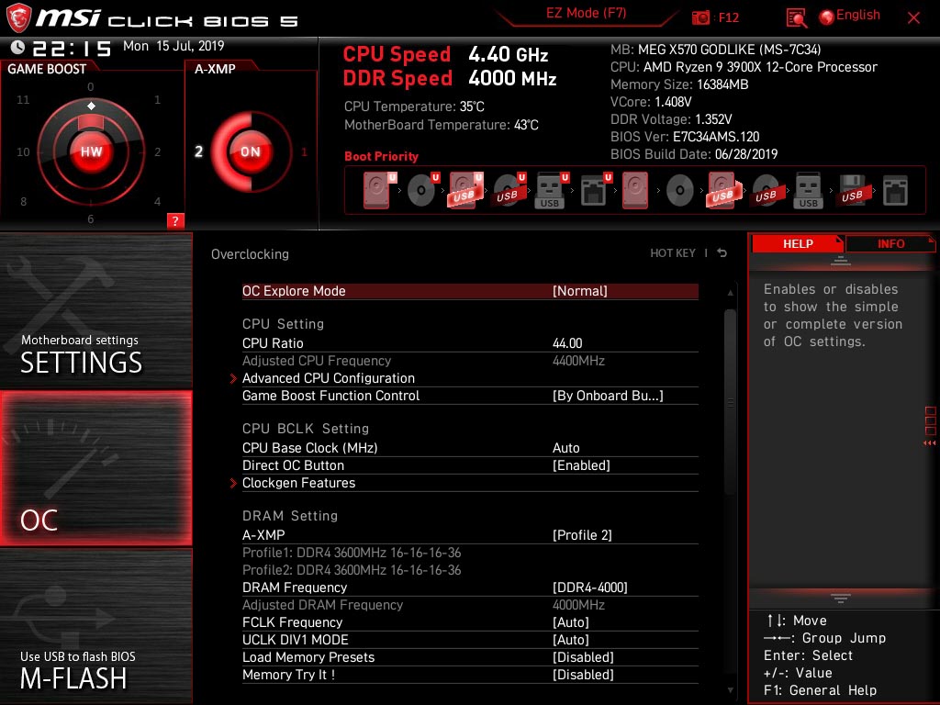Click the clock icon beside the time
The height and width of the screenshot is (705, 940).
[18, 47]
